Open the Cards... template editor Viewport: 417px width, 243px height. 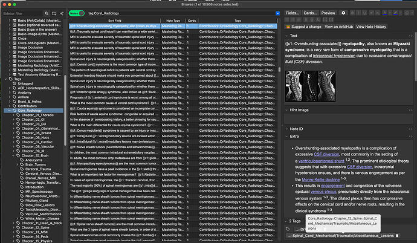(x=310, y=13)
